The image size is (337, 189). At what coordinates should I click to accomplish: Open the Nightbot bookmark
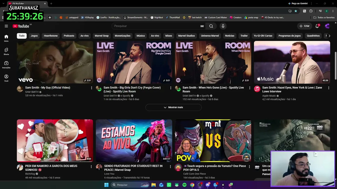(157, 18)
